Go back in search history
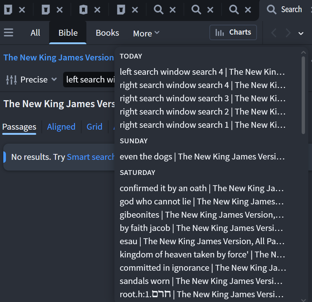Viewport: 312px width, 302px height. pyautogui.click(x=274, y=33)
